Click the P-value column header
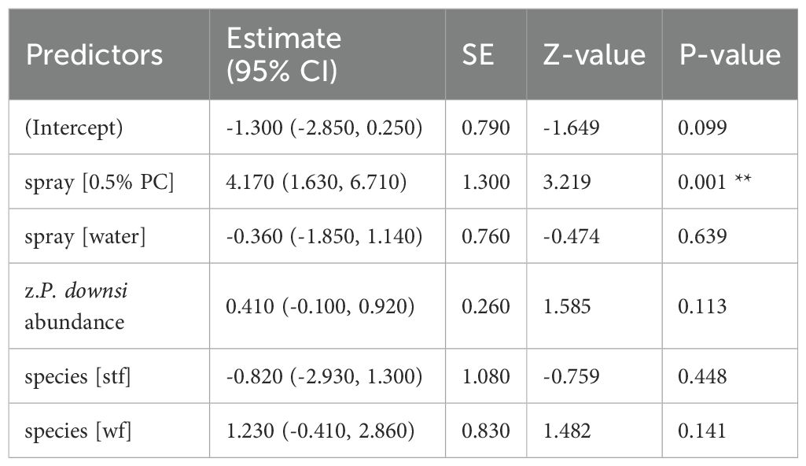The width and height of the screenshot is (806, 466). tap(730, 54)
